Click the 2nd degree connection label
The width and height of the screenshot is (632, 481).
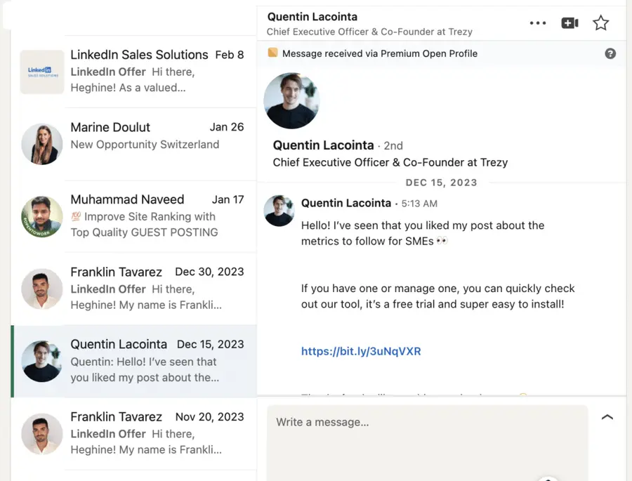click(393, 145)
